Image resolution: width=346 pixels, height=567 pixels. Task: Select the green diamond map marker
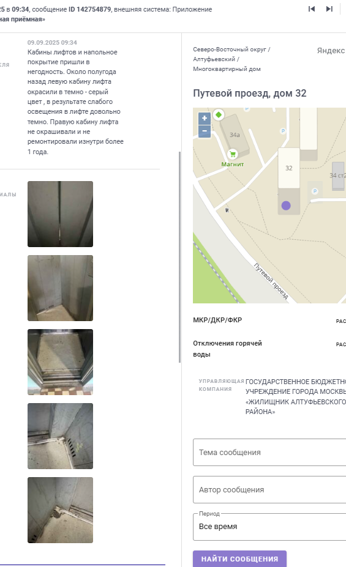pyautogui.click(x=218, y=114)
